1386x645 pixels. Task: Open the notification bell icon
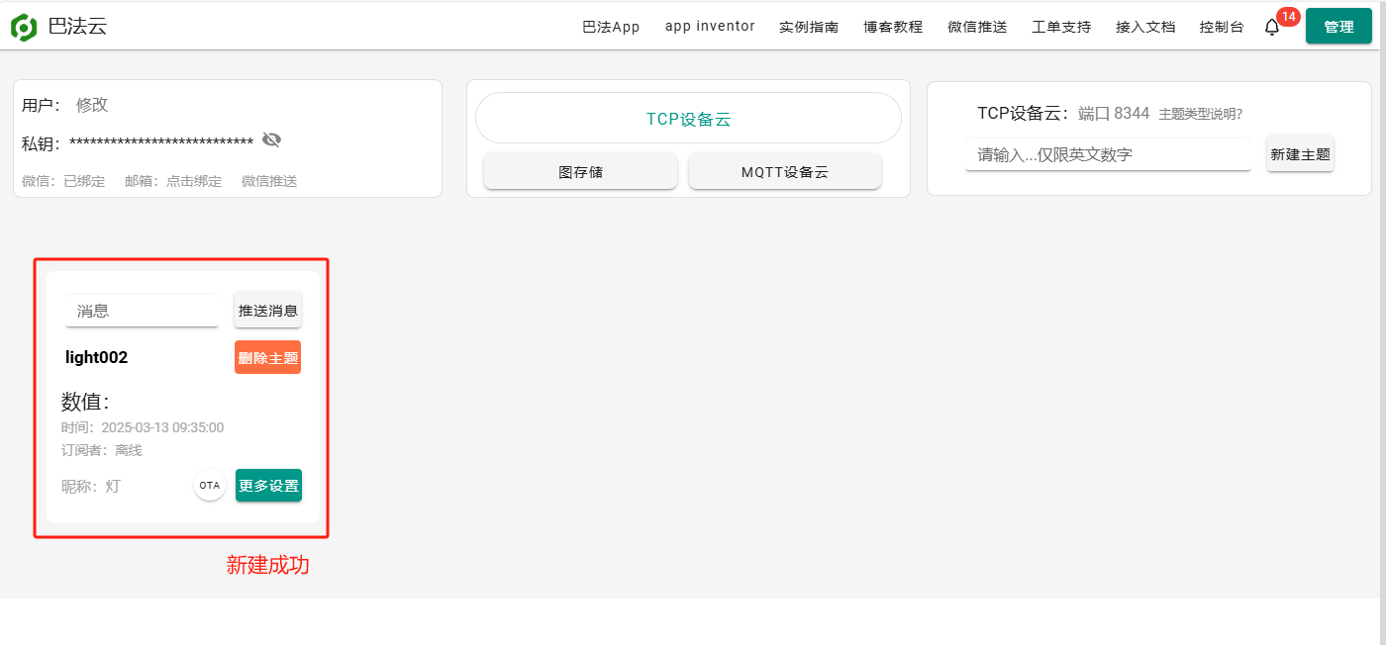coord(1272,28)
